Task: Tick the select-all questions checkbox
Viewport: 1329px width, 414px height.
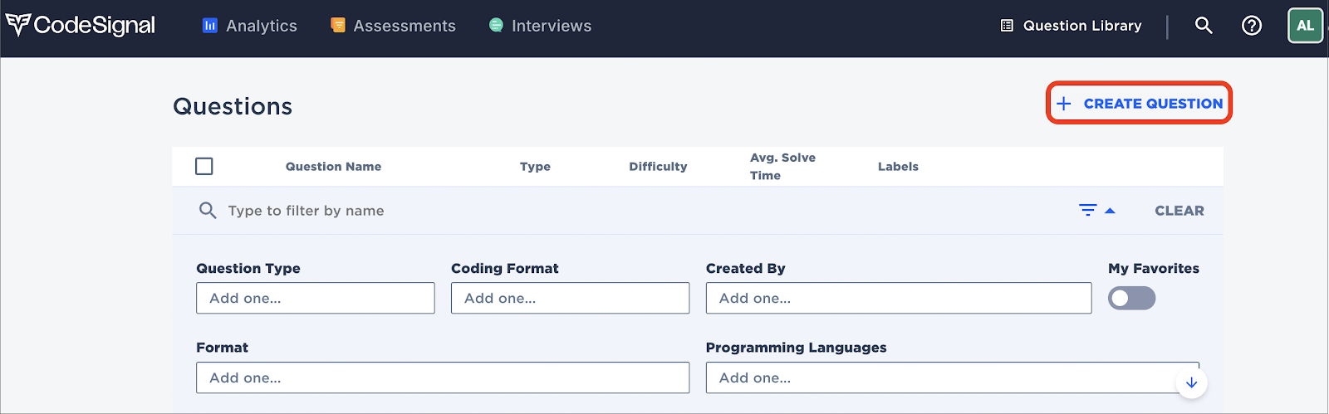Action: coord(204,166)
